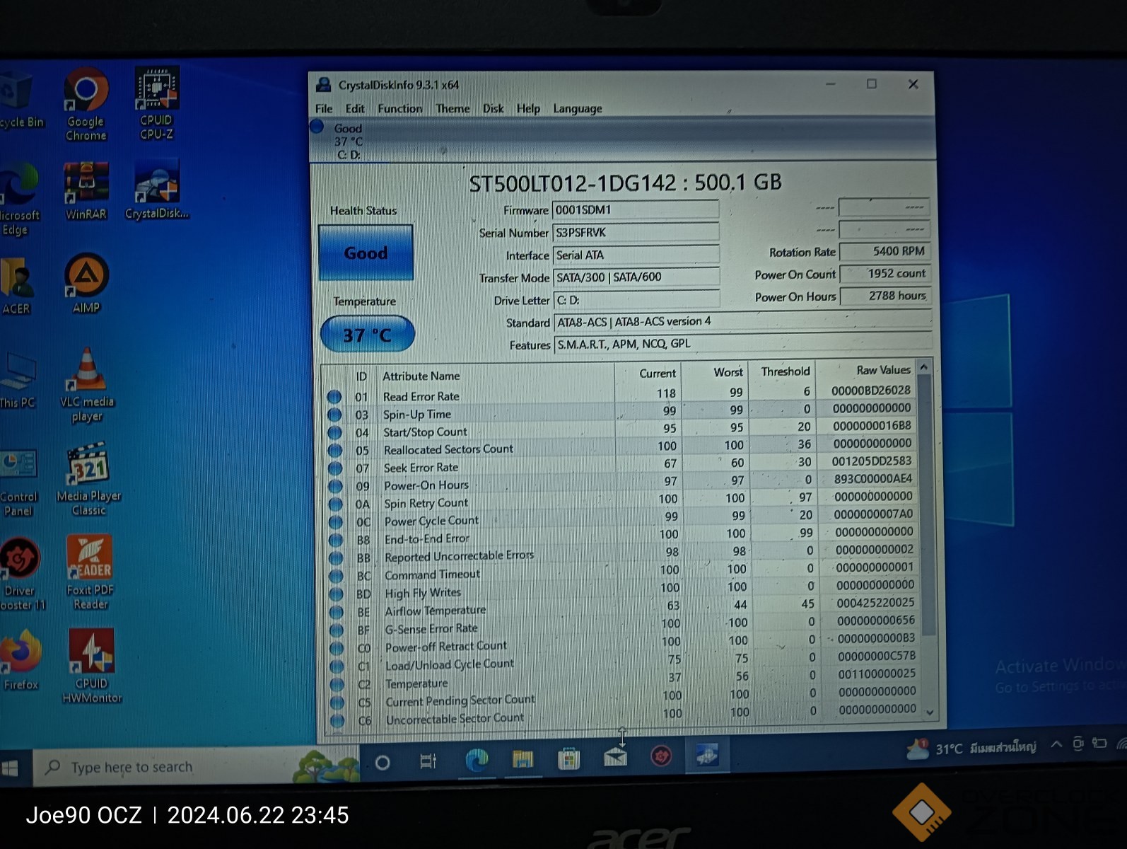Open the CPUID CPU-Z desktop shortcut
Screen dimensions: 1127x849
click(x=156, y=103)
